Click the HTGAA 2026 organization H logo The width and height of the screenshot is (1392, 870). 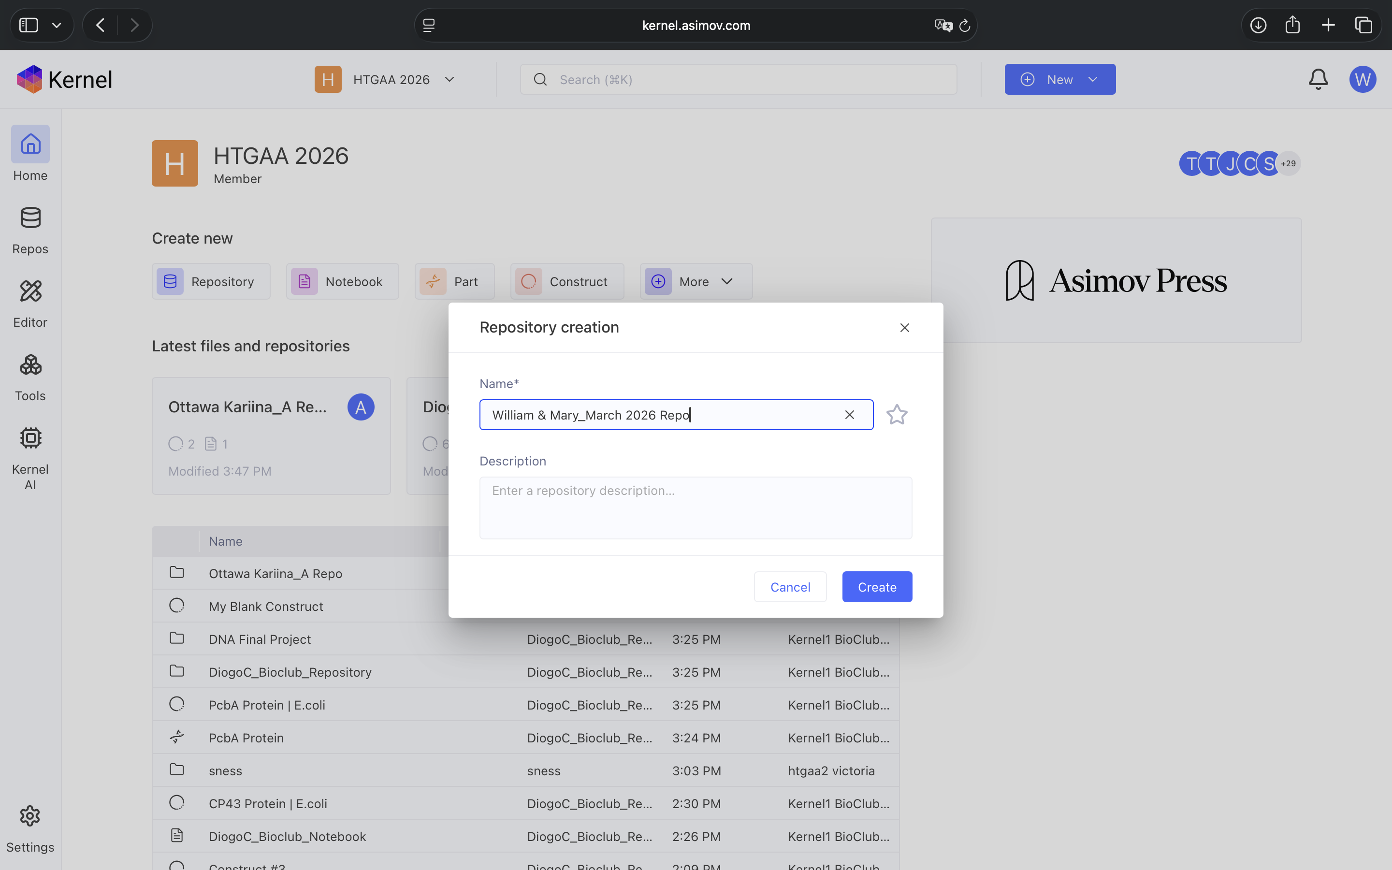pos(175,163)
